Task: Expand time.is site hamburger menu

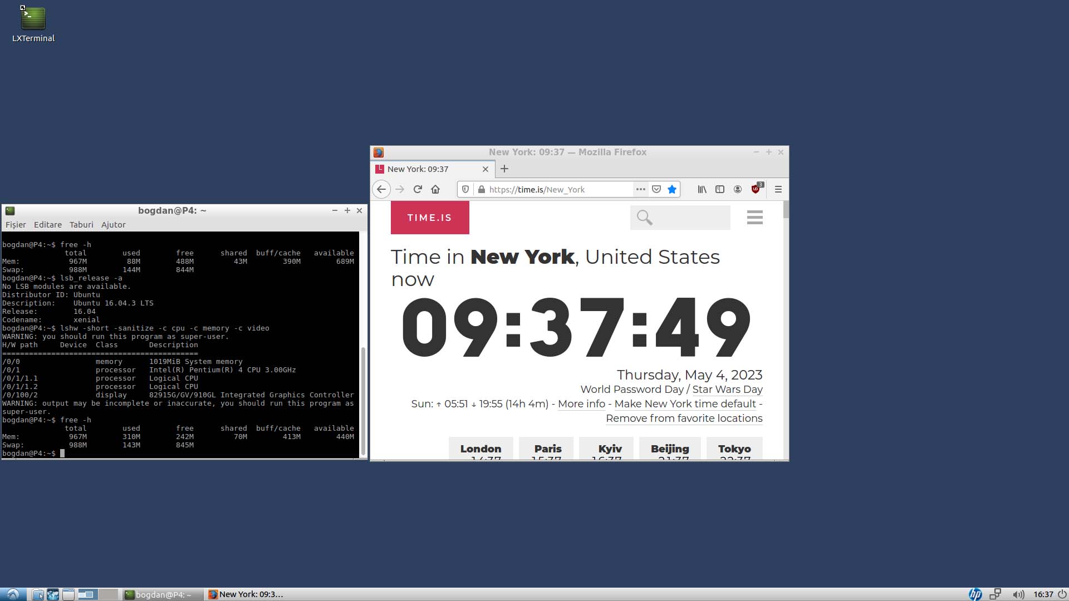Action: [x=754, y=218]
